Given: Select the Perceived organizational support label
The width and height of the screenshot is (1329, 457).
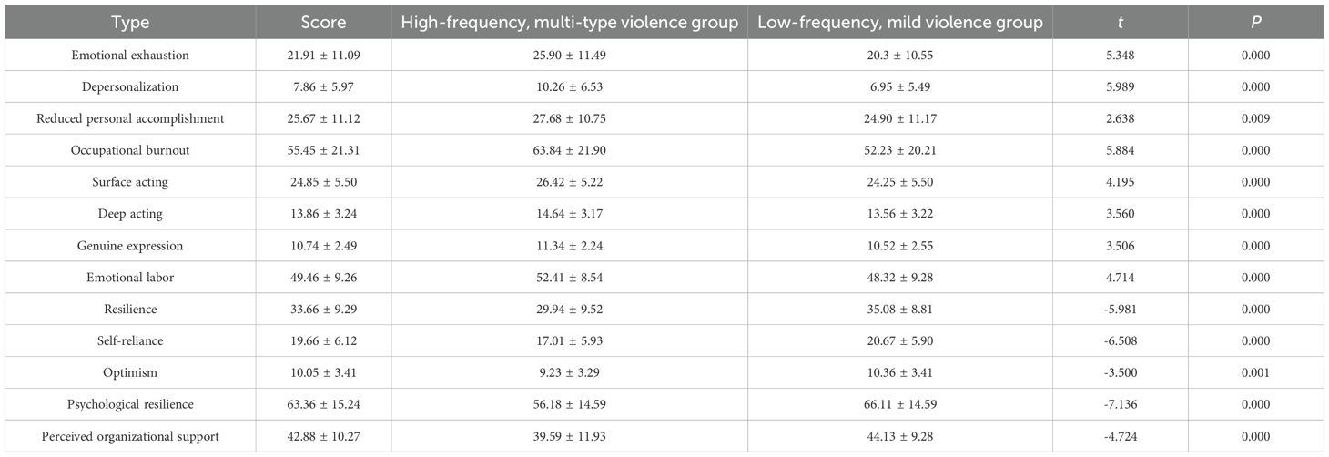Looking at the screenshot, I should 130,437.
